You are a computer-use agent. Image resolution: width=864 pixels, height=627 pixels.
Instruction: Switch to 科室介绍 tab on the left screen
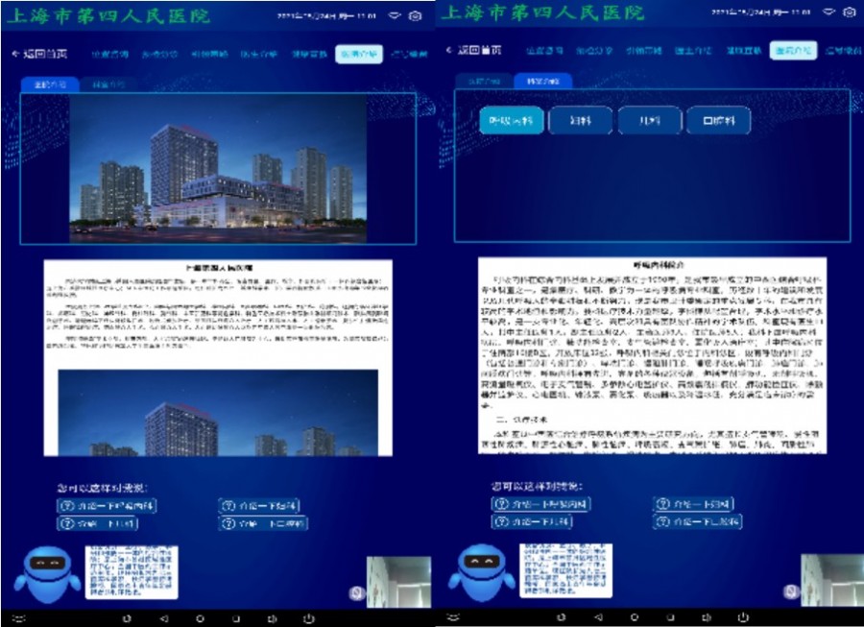click(108, 84)
